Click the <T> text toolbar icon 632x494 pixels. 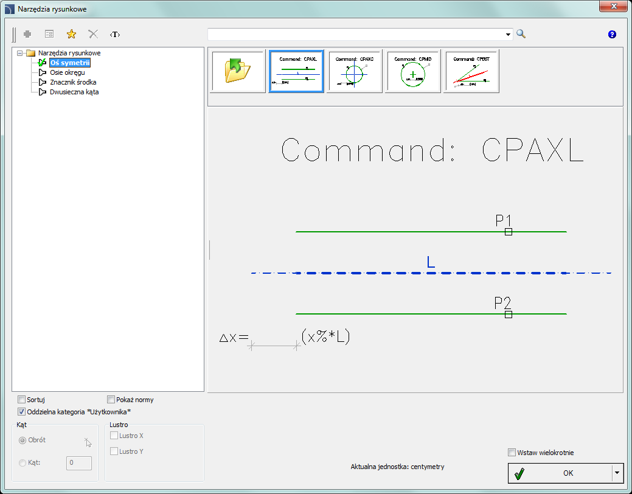115,35
